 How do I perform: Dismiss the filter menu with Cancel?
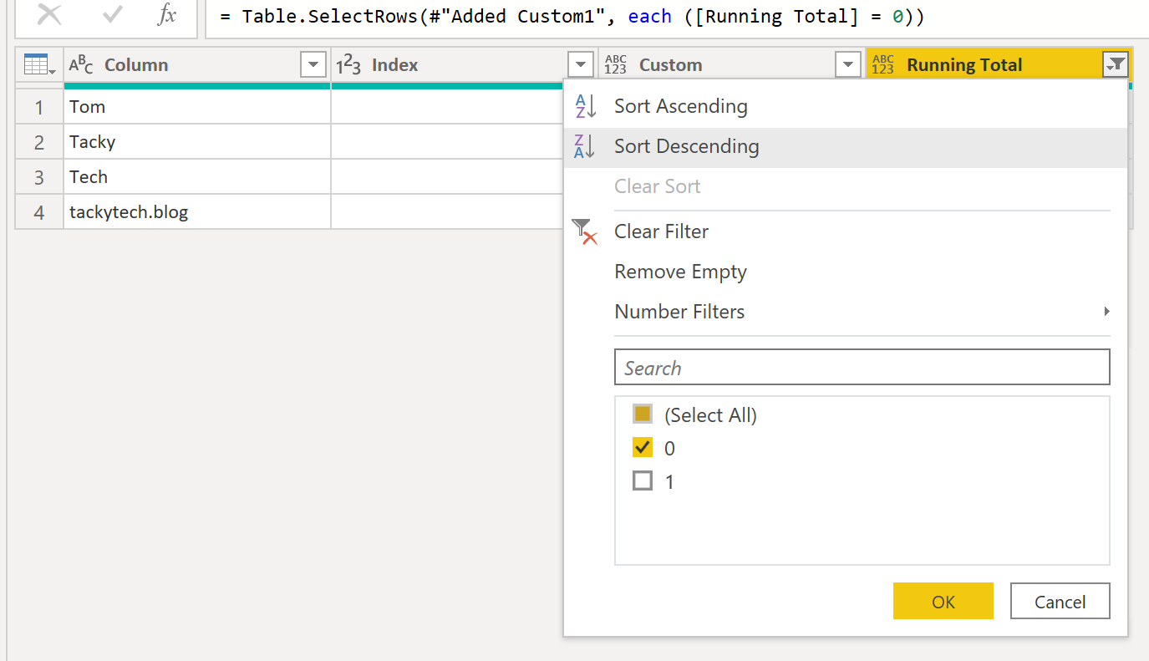[x=1060, y=602]
